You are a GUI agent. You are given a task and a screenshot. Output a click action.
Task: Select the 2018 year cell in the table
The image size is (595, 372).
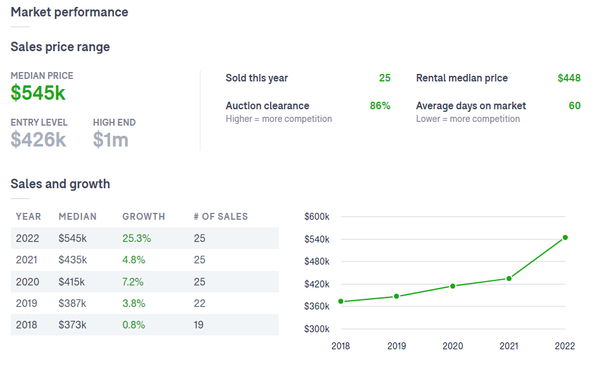click(27, 325)
